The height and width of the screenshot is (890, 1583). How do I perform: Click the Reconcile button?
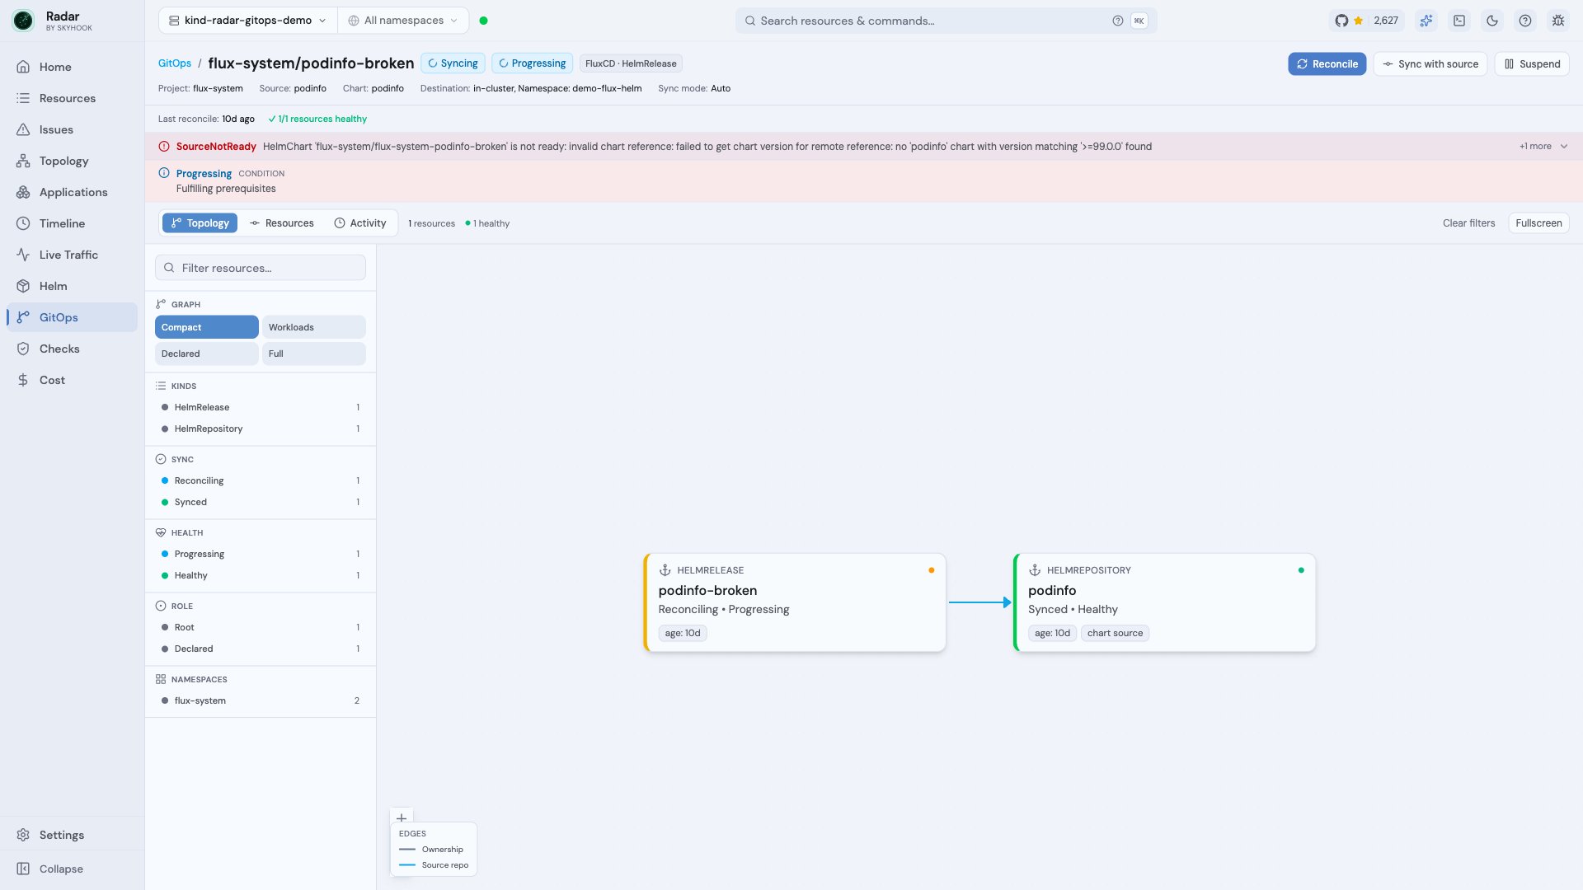pyautogui.click(x=1327, y=64)
